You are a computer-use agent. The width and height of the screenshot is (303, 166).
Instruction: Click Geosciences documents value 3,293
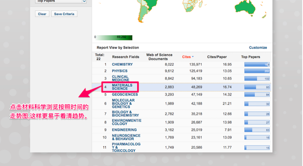[169, 95]
